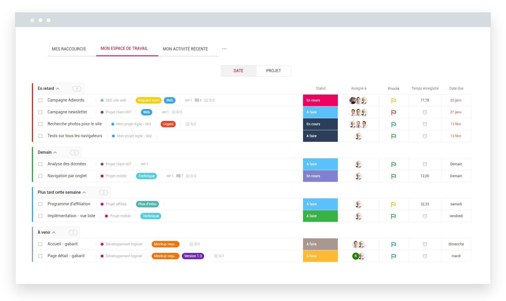
Task: Open the ellipsis menu next to the tabs
Action: [x=224, y=49]
